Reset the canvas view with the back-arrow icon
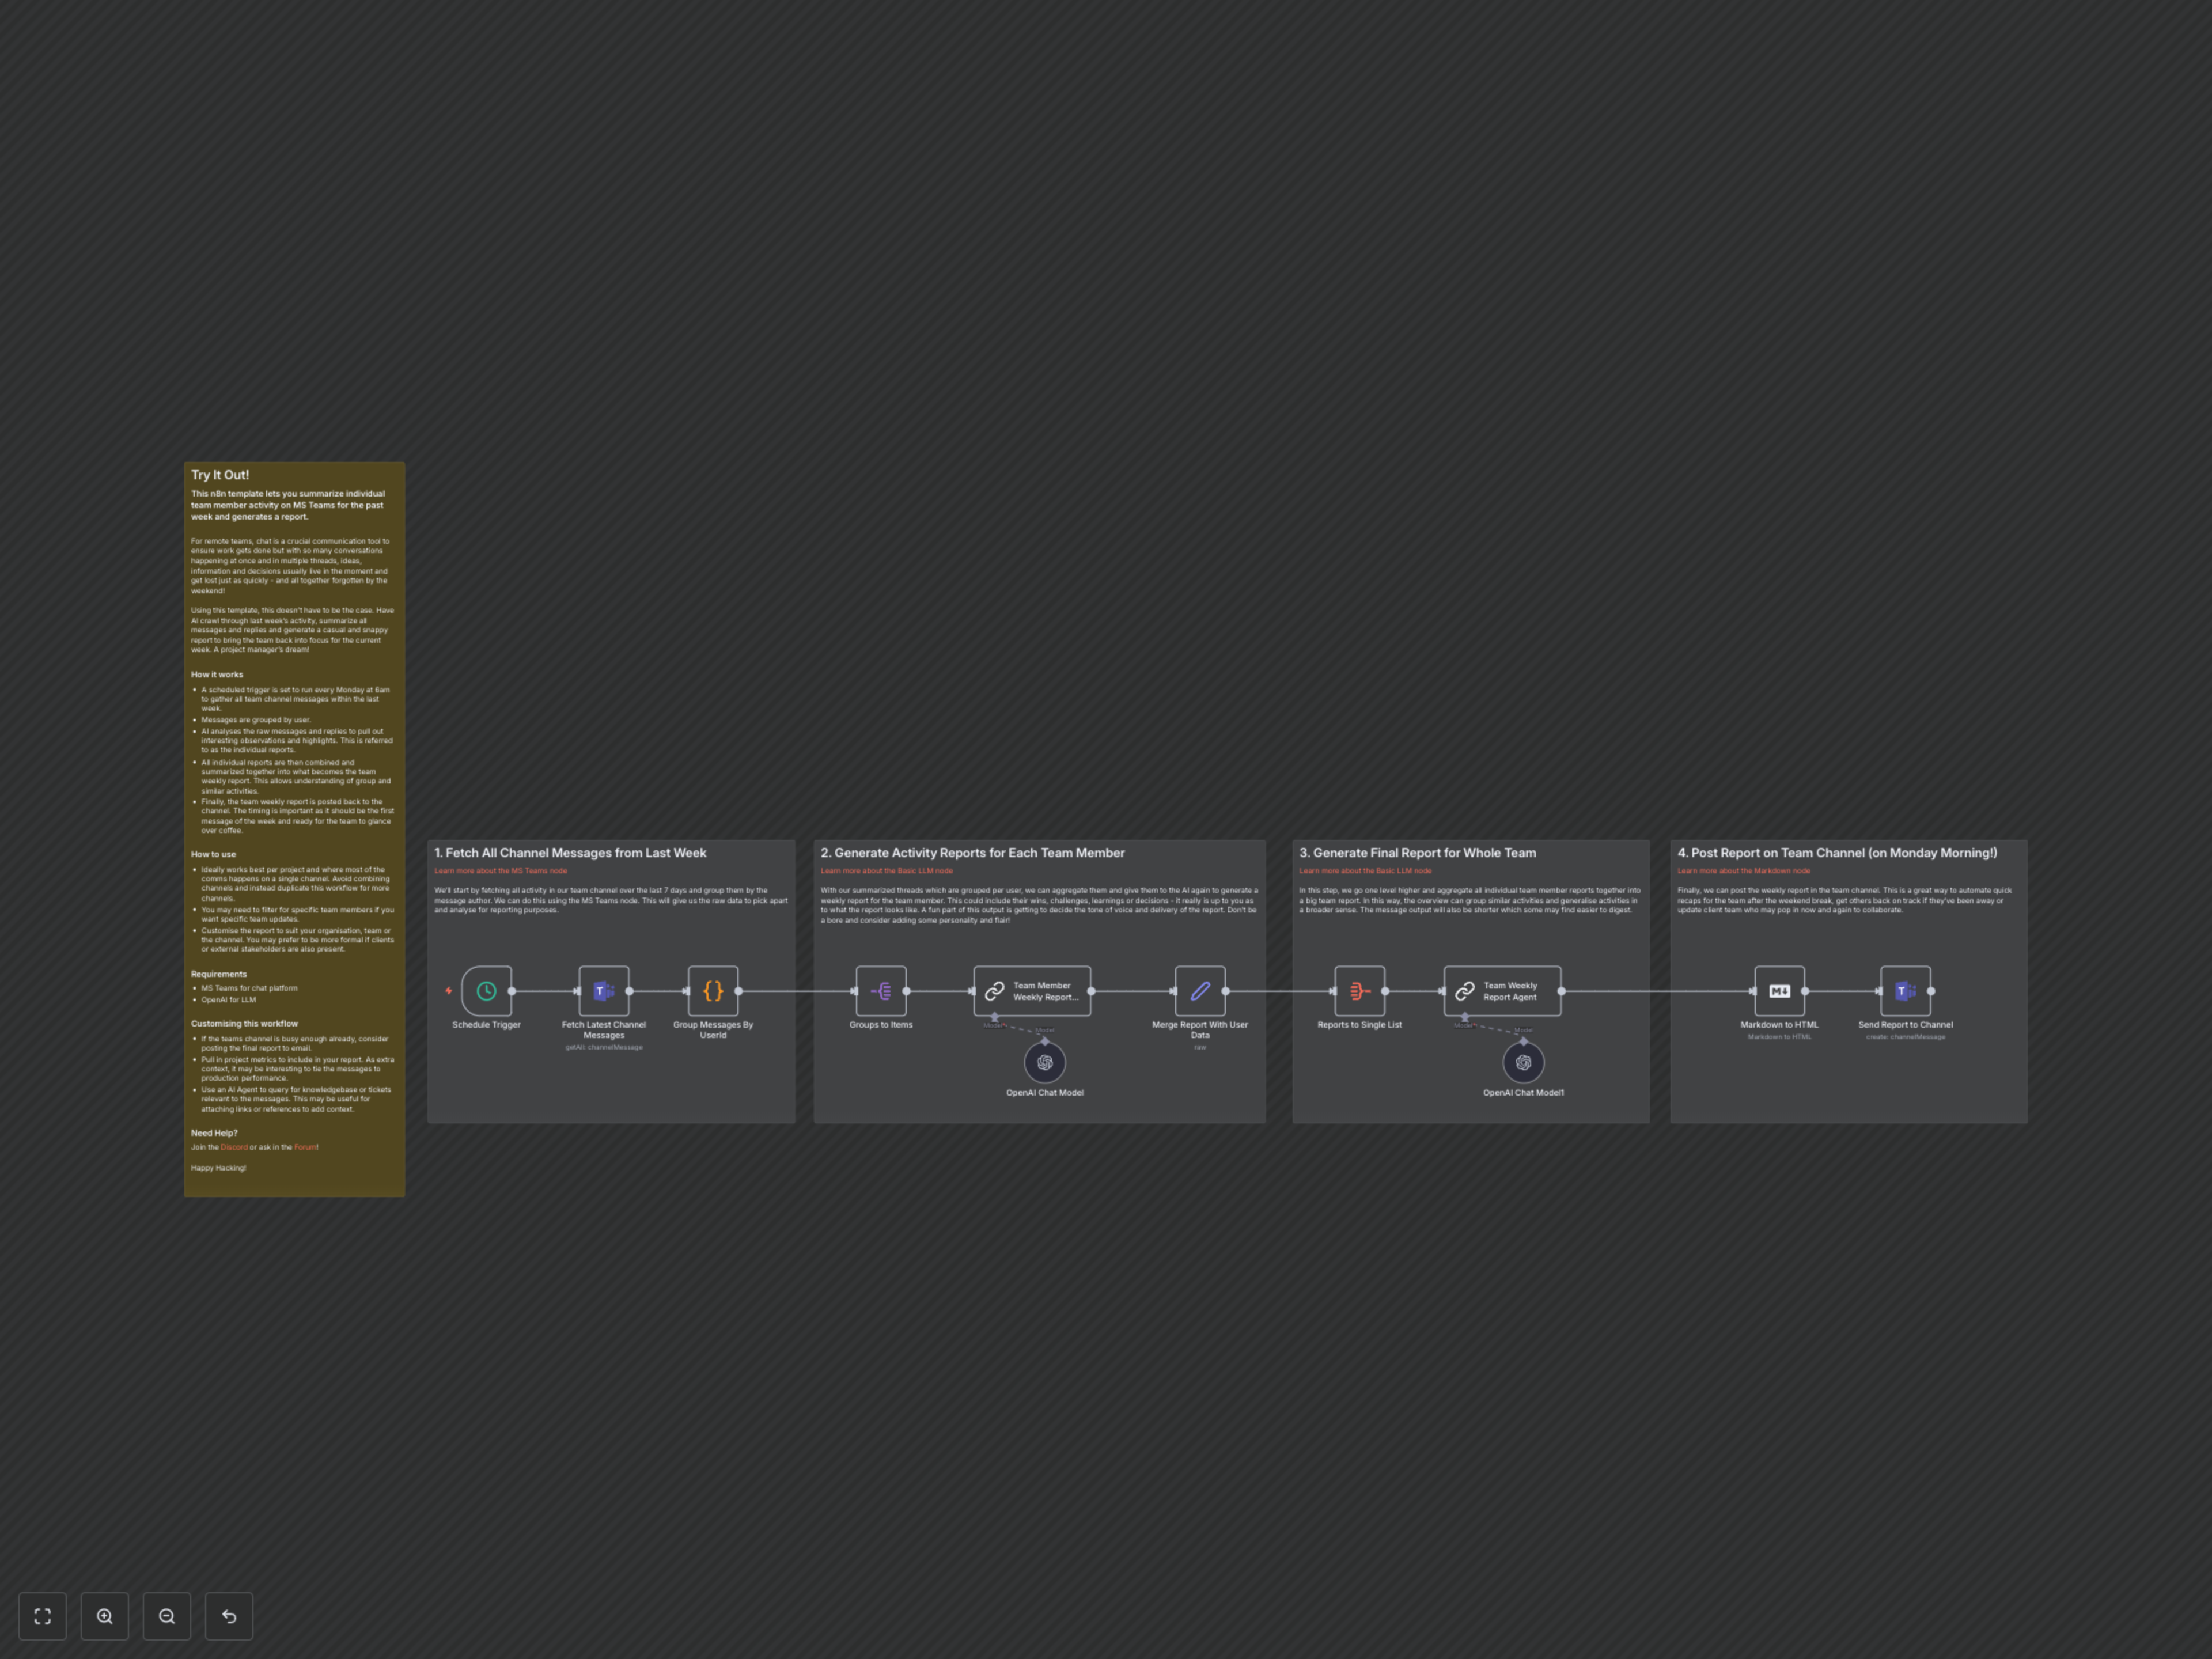 (229, 1616)
